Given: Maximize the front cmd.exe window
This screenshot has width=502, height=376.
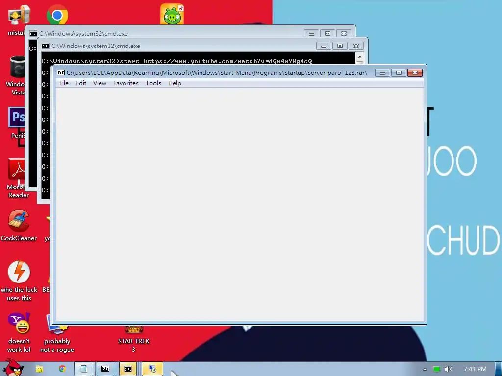Looking at the screenshot, I should pyautogui.click(x=340, y=46).
